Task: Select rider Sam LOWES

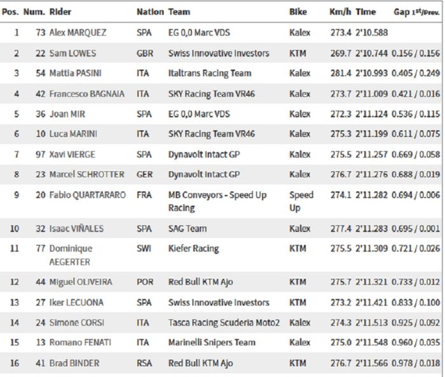Action: tap(72, 53)
